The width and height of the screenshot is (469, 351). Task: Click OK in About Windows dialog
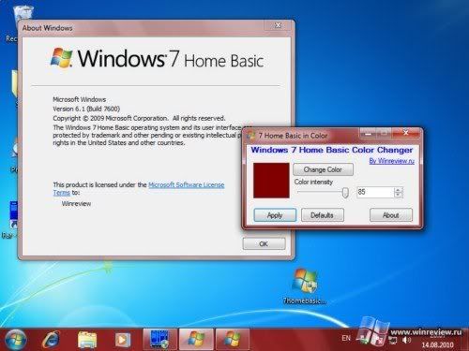(x=264, y=243)
